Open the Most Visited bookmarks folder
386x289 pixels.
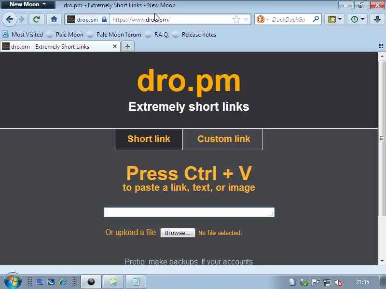pos(23,35)
